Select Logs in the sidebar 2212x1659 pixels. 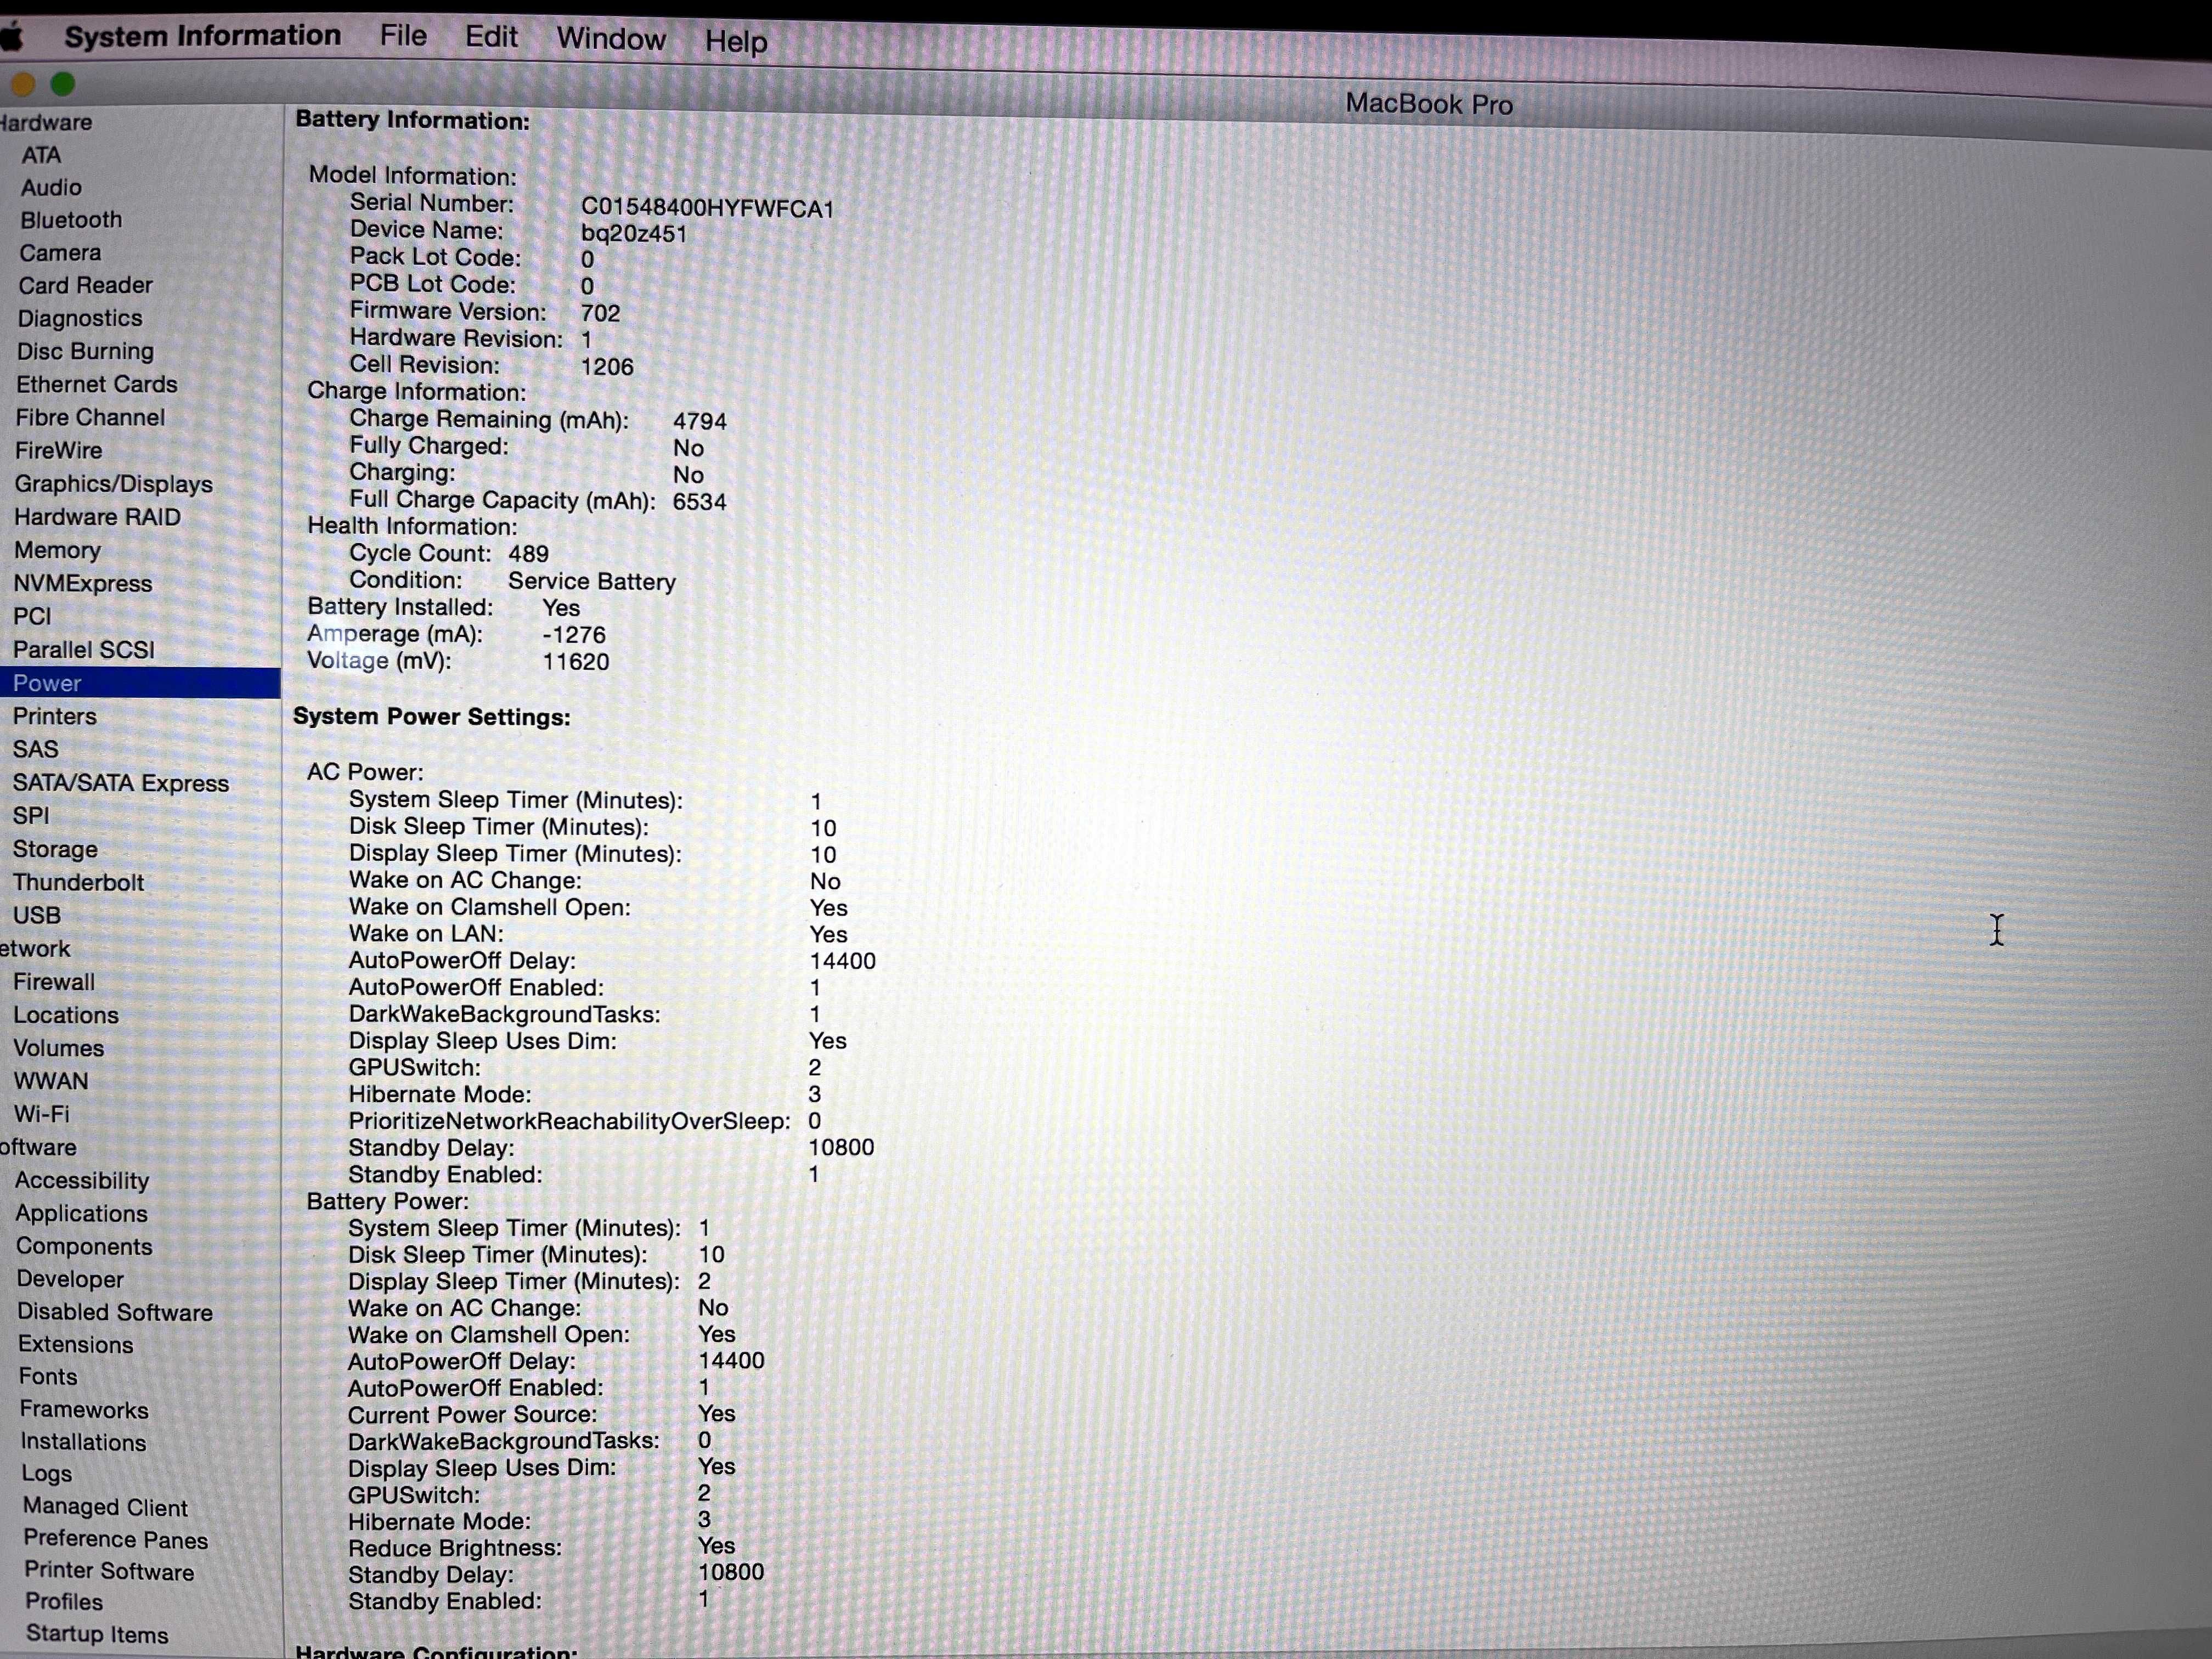(x=47, y=1474)
